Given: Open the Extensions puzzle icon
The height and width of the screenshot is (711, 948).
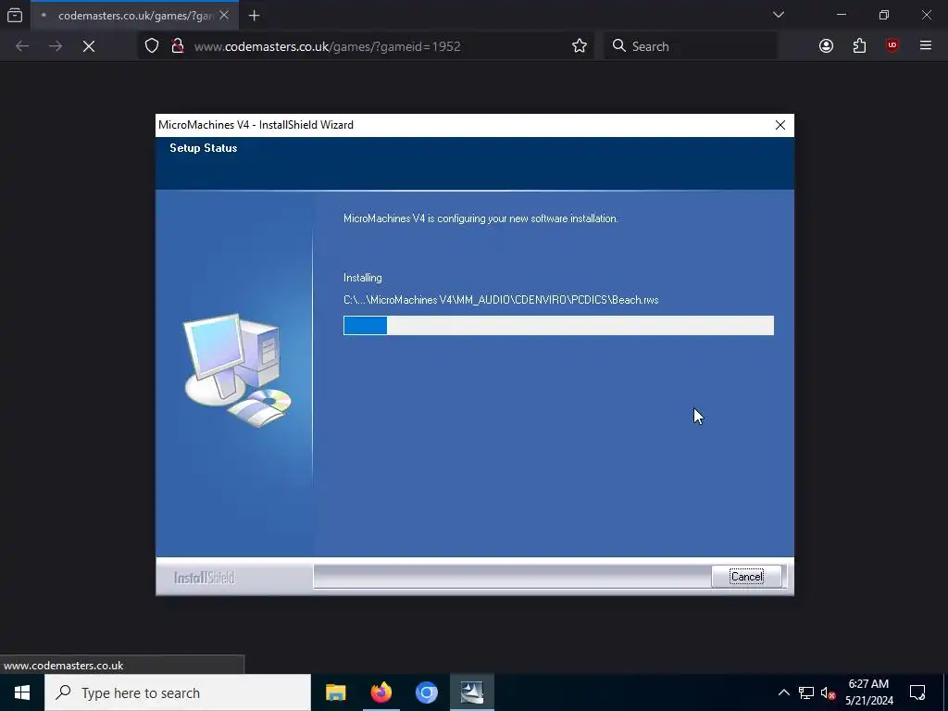Looking at the screenshot, I should click(859, 46).
